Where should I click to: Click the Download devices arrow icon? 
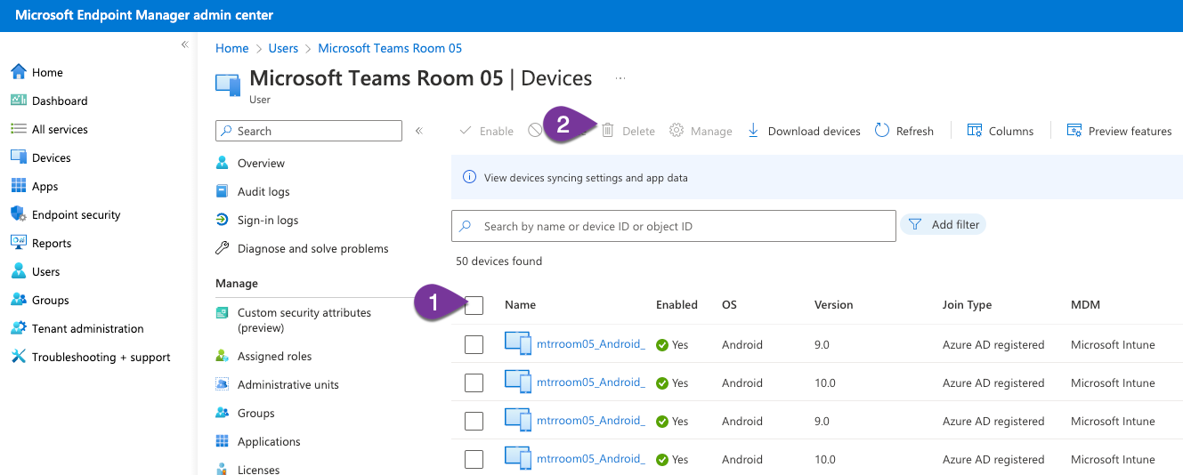753,131
